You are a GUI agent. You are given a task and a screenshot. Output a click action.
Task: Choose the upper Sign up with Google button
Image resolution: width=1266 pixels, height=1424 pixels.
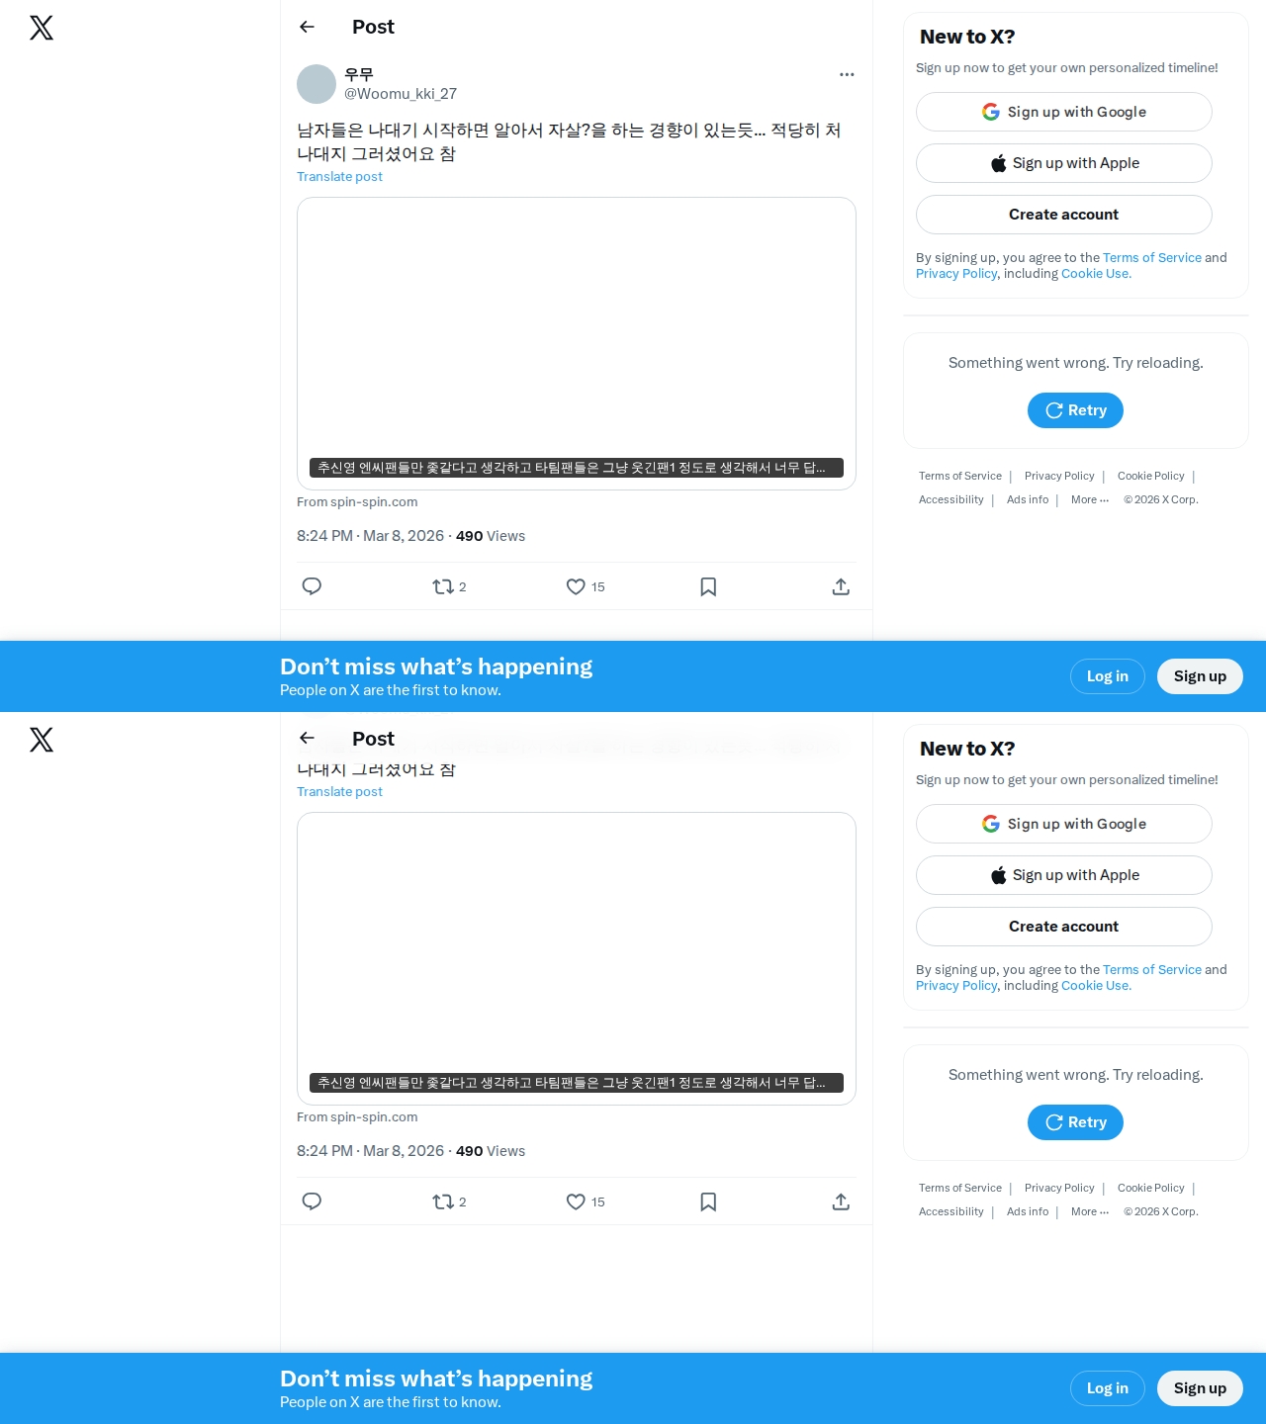point(1064,112)
